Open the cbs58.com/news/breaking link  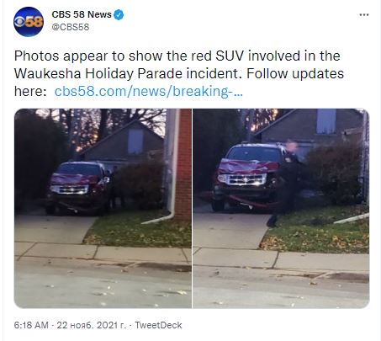coord(149,91)
